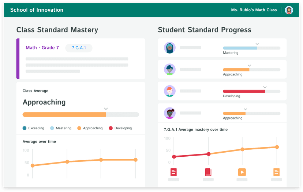The height and width of the screenshot is (192, 303).
Task: Select the 7.G.A.1 standard chip
Action: [79, 48]
